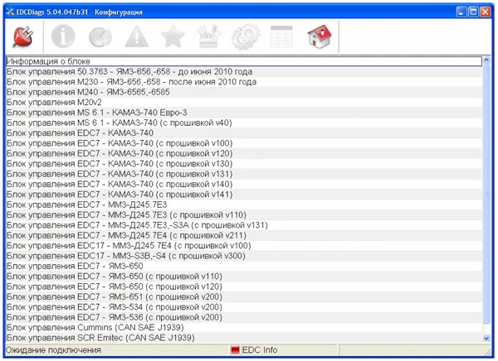Image resolution: width=498 pixels, height=361 pixels.
Task: Select EDC7 ЯМЗ-651 прошивкой v200 row
Action: 244,296
